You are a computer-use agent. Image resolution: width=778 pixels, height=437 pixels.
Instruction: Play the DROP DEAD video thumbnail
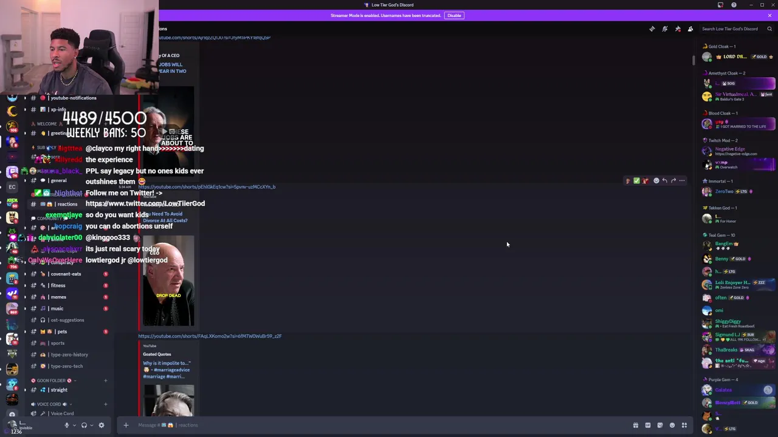[x=168, y=280]
